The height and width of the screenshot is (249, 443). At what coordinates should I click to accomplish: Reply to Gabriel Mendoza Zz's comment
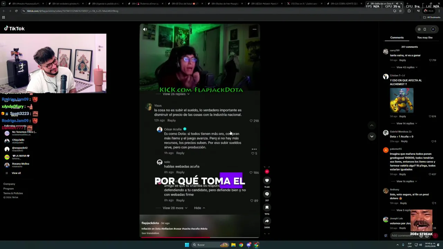tap(404, 141)
